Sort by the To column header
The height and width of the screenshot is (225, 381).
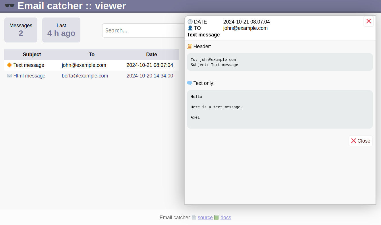(x=92, y=55)
